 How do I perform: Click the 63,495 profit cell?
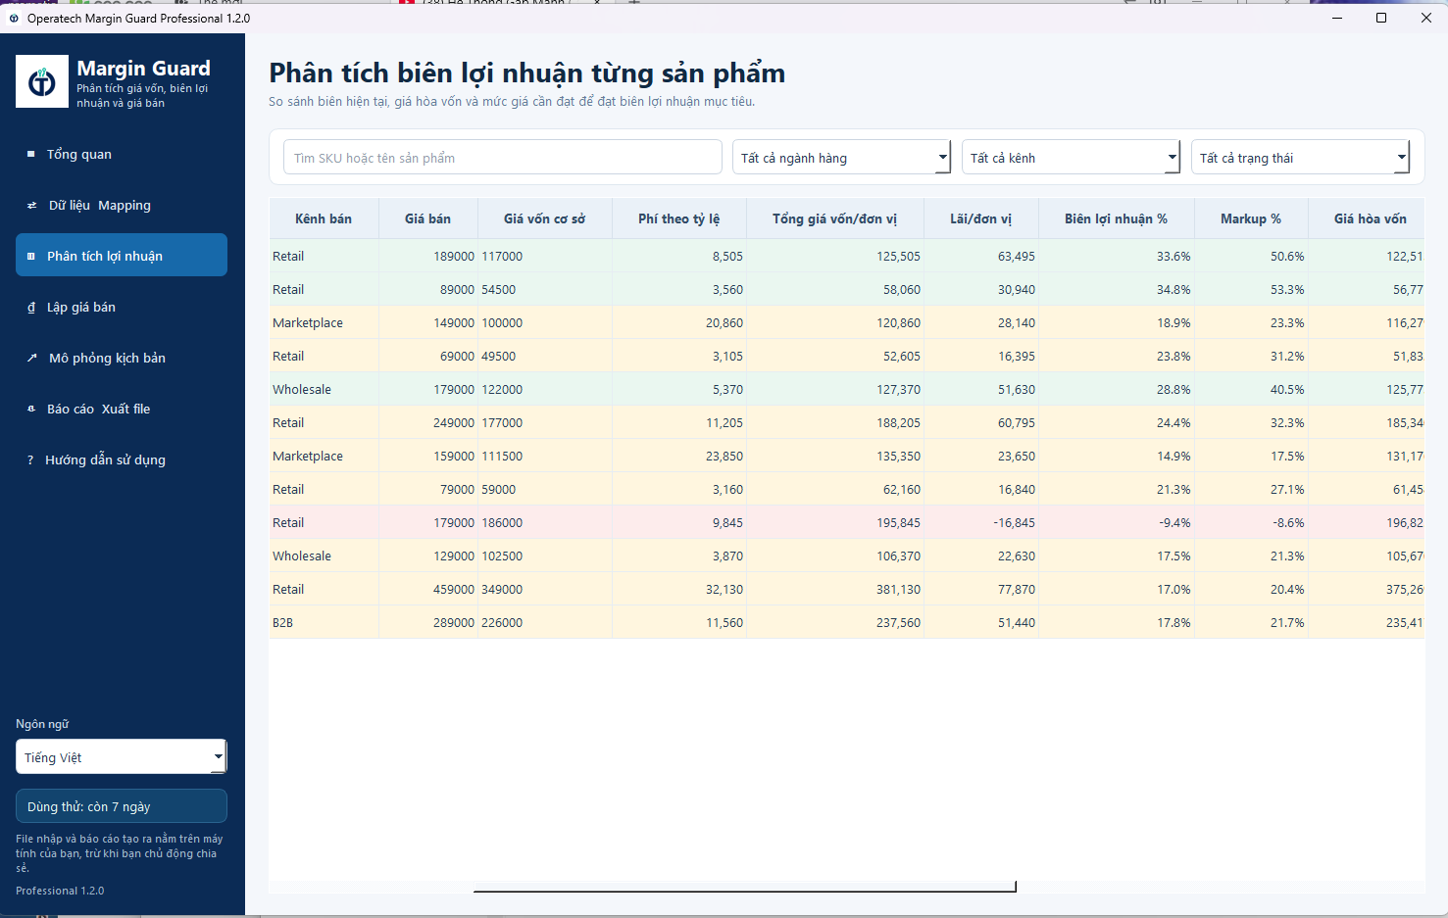click(981, 256)
